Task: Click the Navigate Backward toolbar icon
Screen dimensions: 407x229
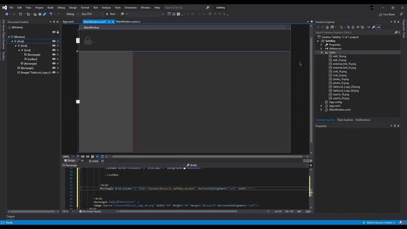Action: click(x=7, y=14)
